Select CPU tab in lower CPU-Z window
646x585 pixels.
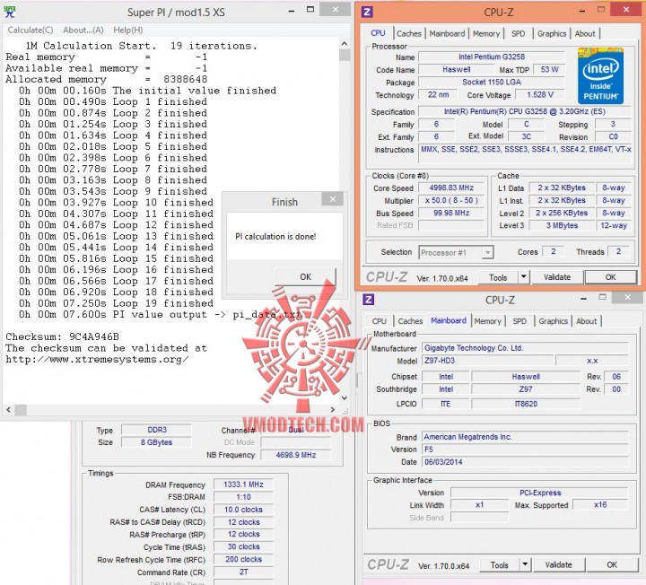[x=379, y=321]
